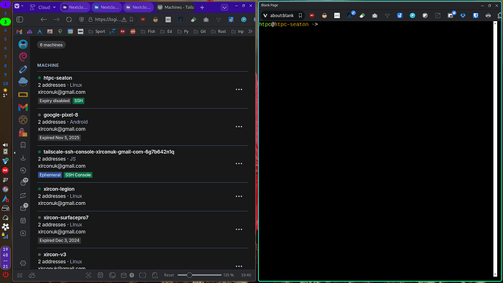Open the xircon-surfacepro7 machine link
503x283 pixels.
coord(66,217)
